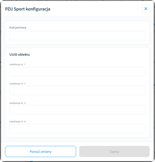Click the Lokalizacja nr. 4 label

coord(17,122)
